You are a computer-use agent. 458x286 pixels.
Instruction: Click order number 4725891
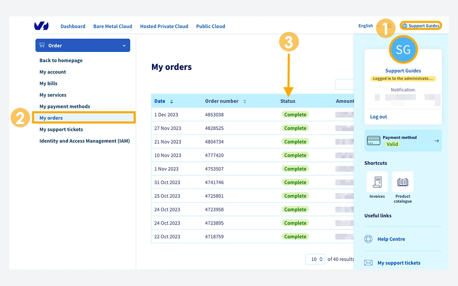pos(214,196)
